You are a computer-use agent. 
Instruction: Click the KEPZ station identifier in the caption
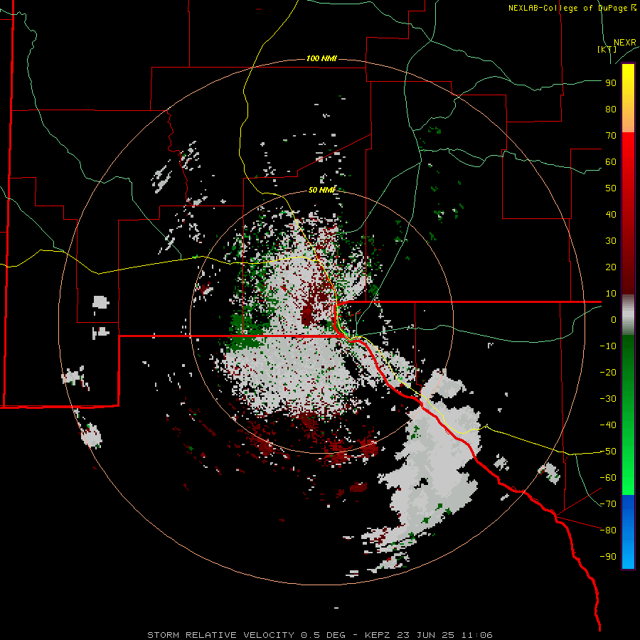click(x=378, y=635)
